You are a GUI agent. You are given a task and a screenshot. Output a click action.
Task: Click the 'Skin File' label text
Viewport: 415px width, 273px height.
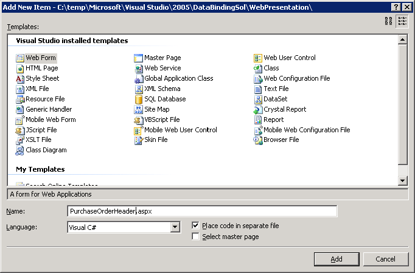[156, 140]
